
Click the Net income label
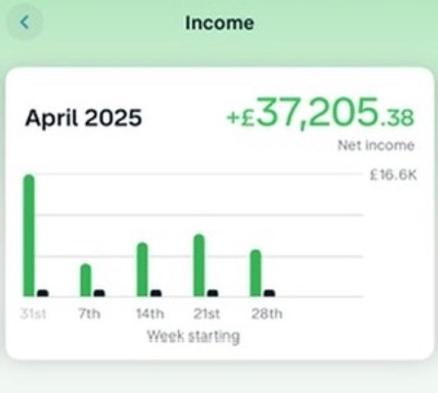[376, 145]
